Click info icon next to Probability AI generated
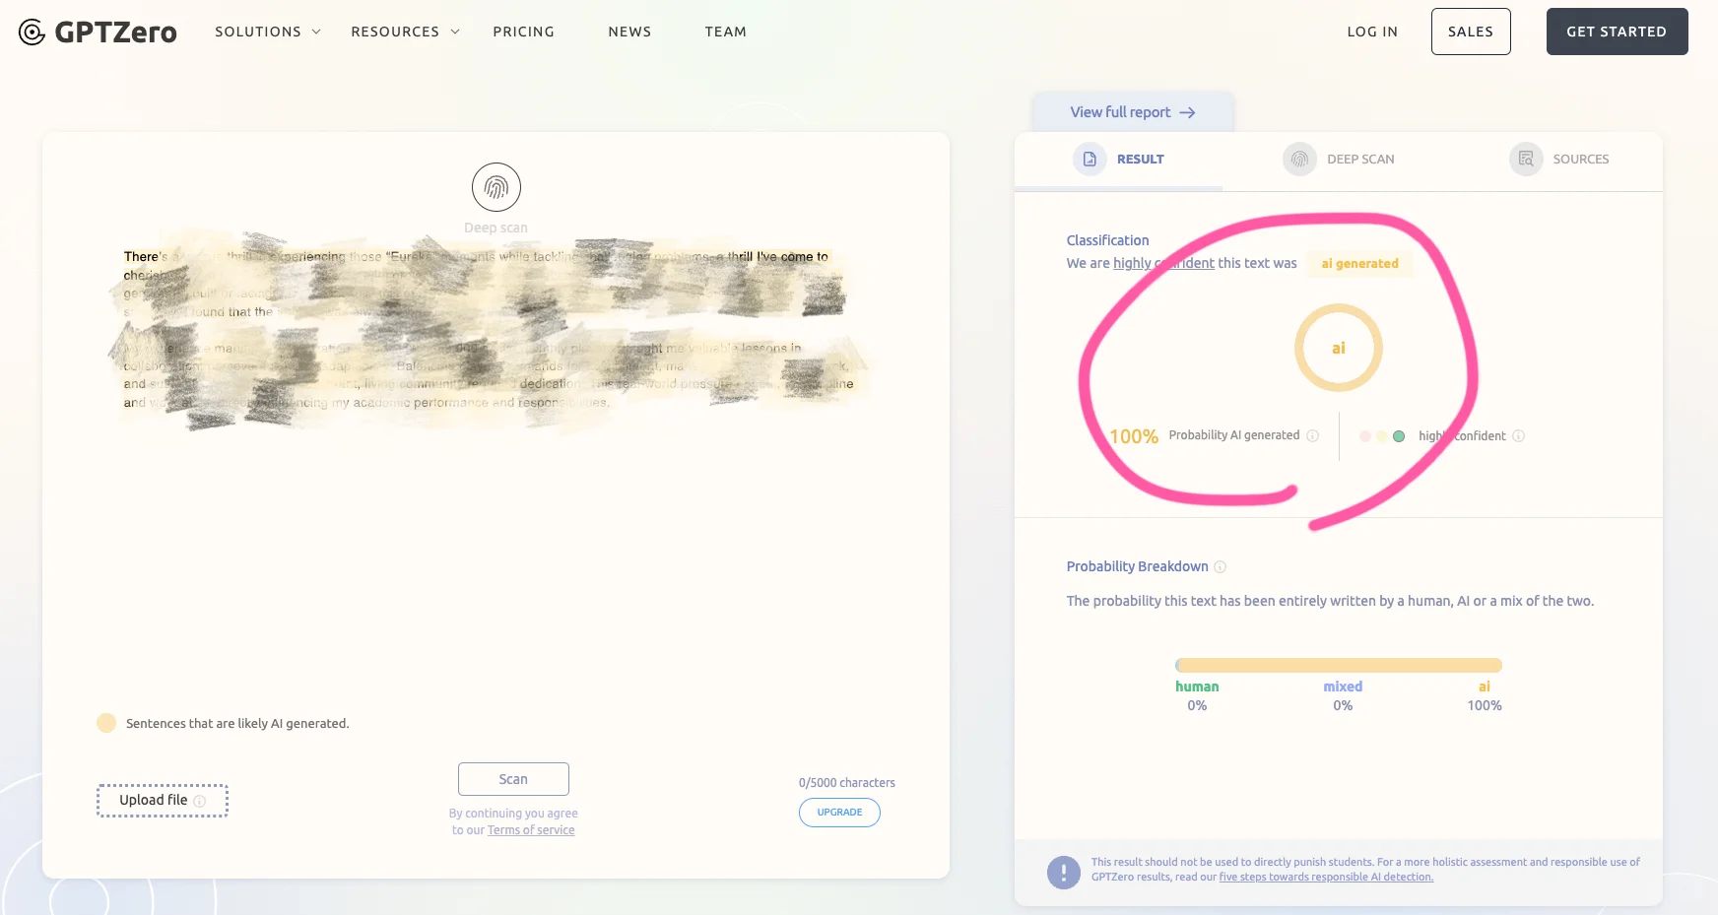 tap(1312, 435)
